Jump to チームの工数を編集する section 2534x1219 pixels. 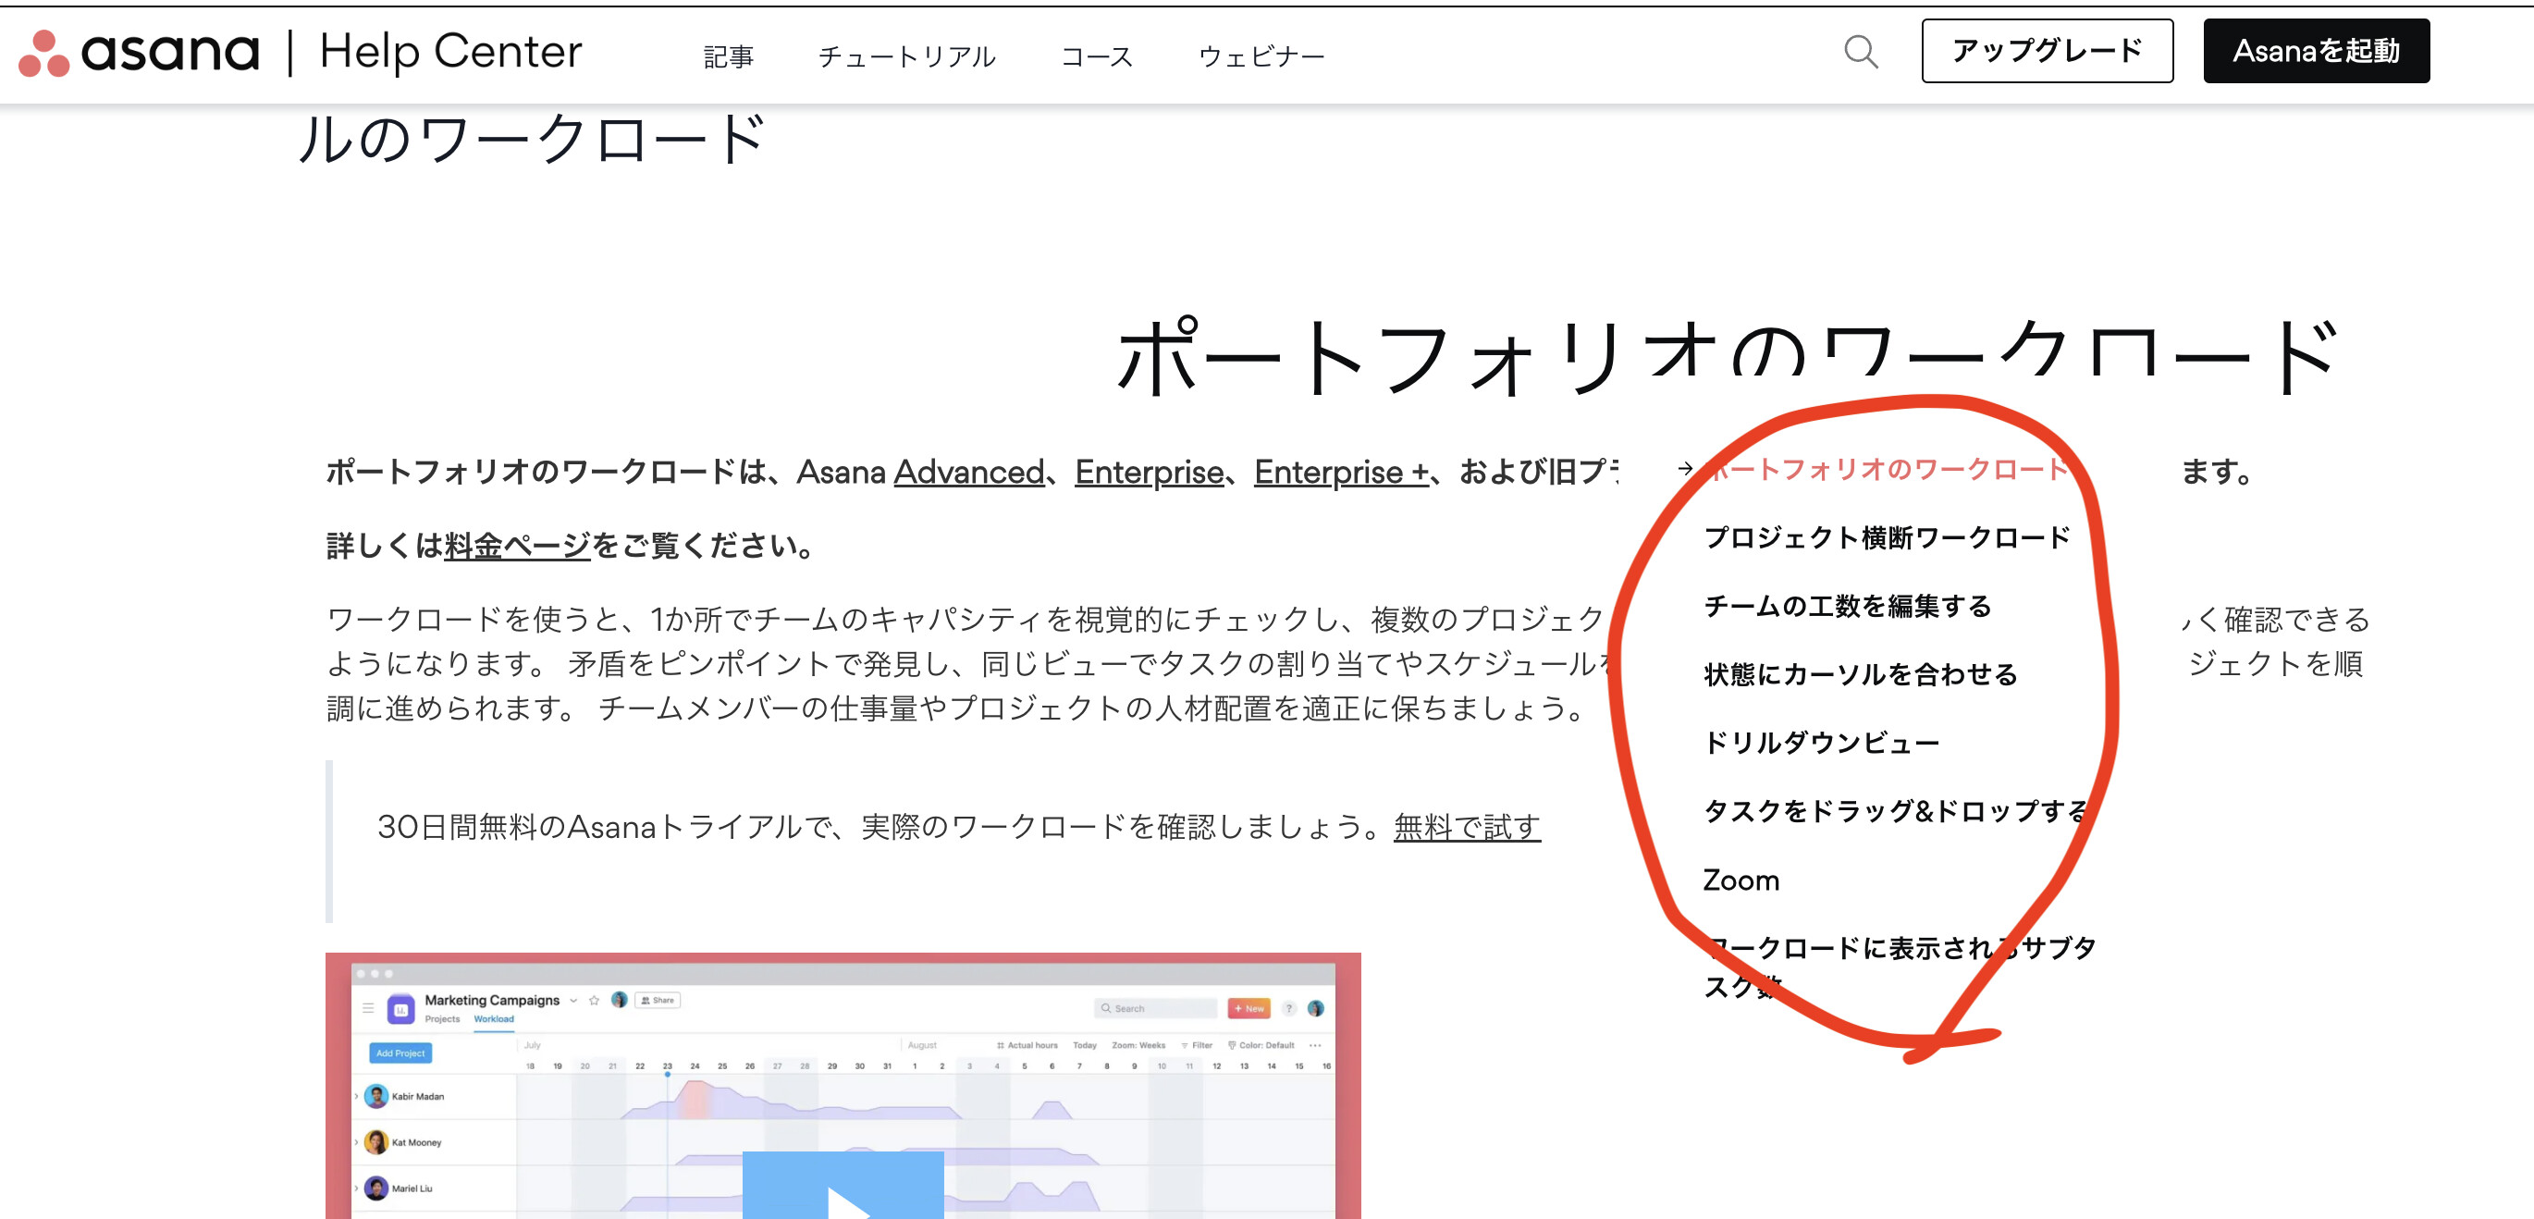(x=1848, y=606)
